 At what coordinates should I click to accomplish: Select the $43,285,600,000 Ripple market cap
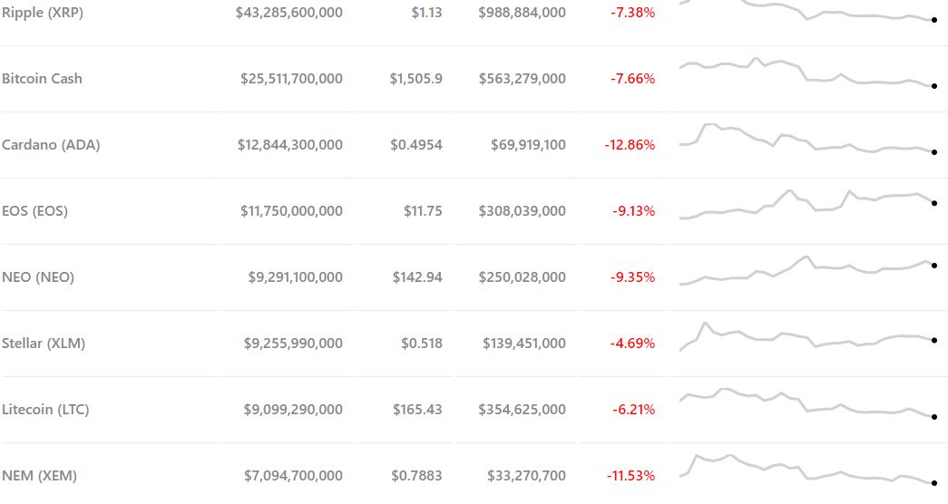289,13
